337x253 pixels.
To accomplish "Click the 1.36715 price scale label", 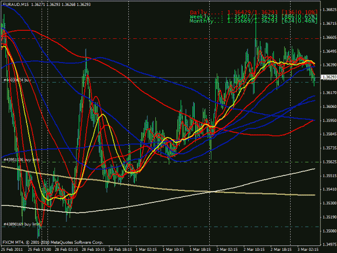I will coord(329,23).
